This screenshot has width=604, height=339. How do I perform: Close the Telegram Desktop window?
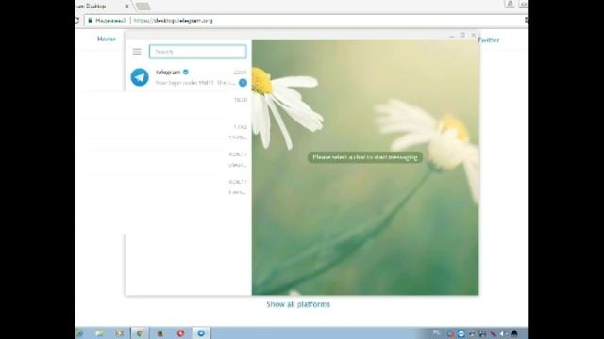click(x=474, y=35)
